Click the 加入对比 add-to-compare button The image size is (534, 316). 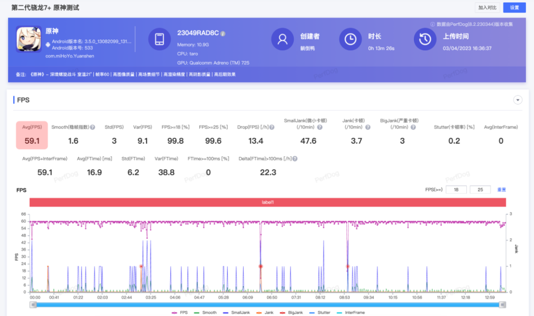(487, 7)
